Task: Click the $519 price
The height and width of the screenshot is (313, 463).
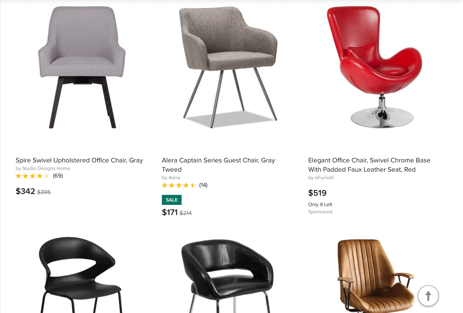Action: 317,193
